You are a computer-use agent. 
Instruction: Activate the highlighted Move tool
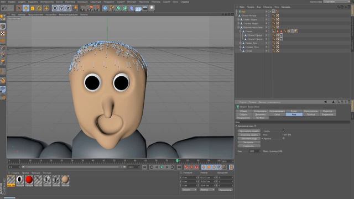click(x=26, y=8)
